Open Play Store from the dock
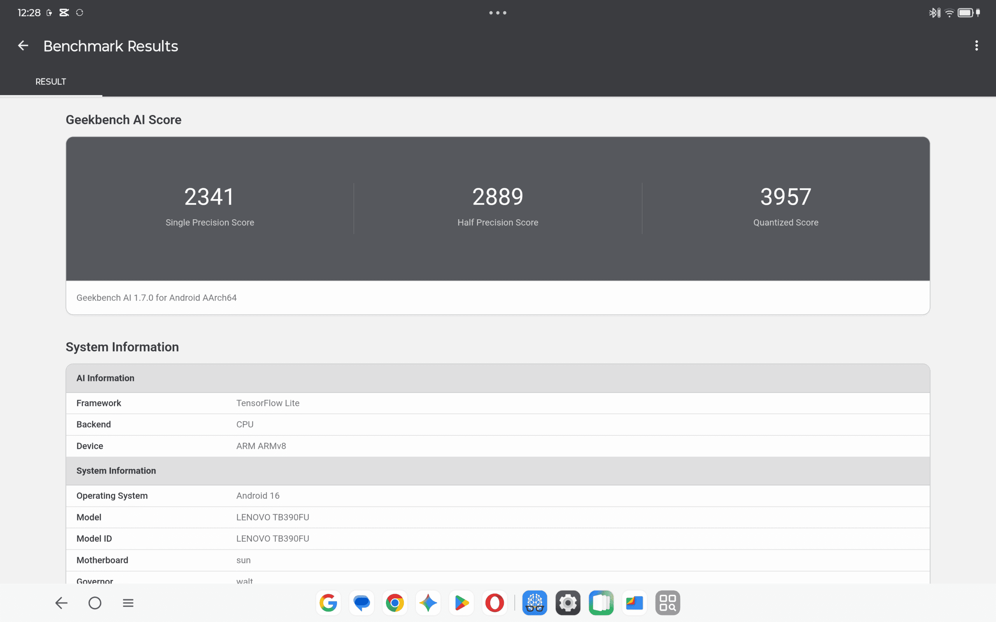Viewport: 996px width, 622px height. pos(461,603)
